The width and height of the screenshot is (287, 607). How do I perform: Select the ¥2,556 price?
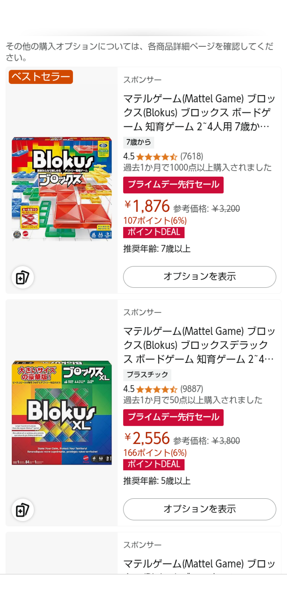coord(147,438)
